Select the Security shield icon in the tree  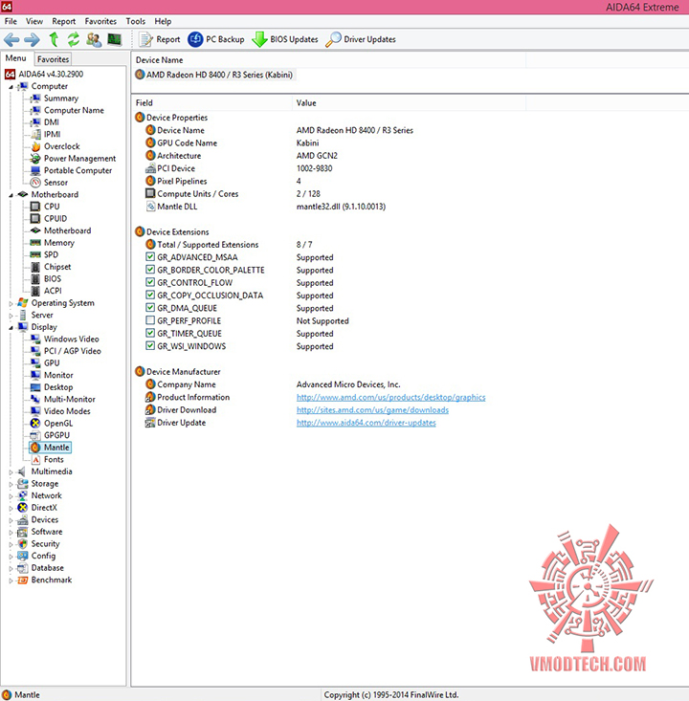point(22,544)
